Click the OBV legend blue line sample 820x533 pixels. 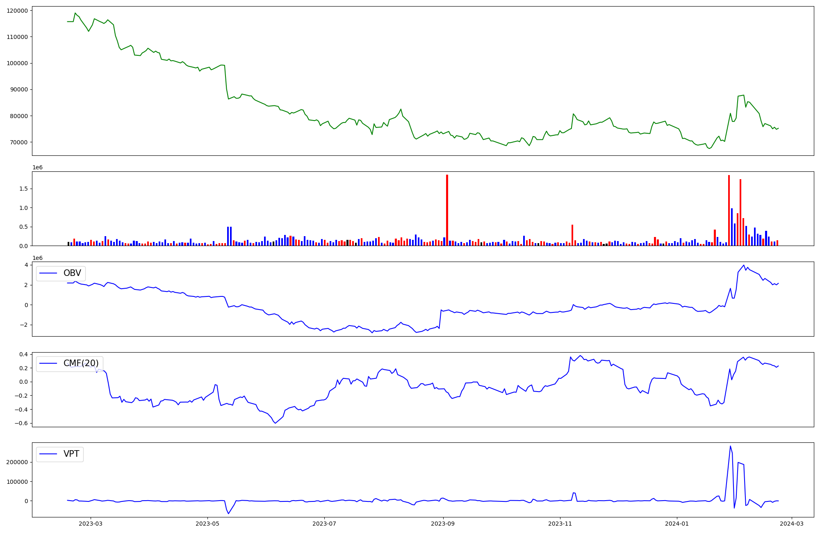point(49,273)
